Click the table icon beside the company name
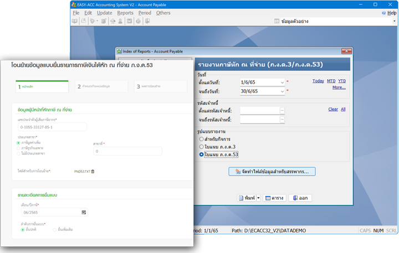The height and width of the screenshot is (253, 399). point(277,21)
